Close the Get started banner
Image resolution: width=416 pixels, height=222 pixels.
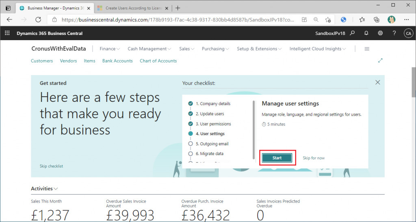[378, 82]
